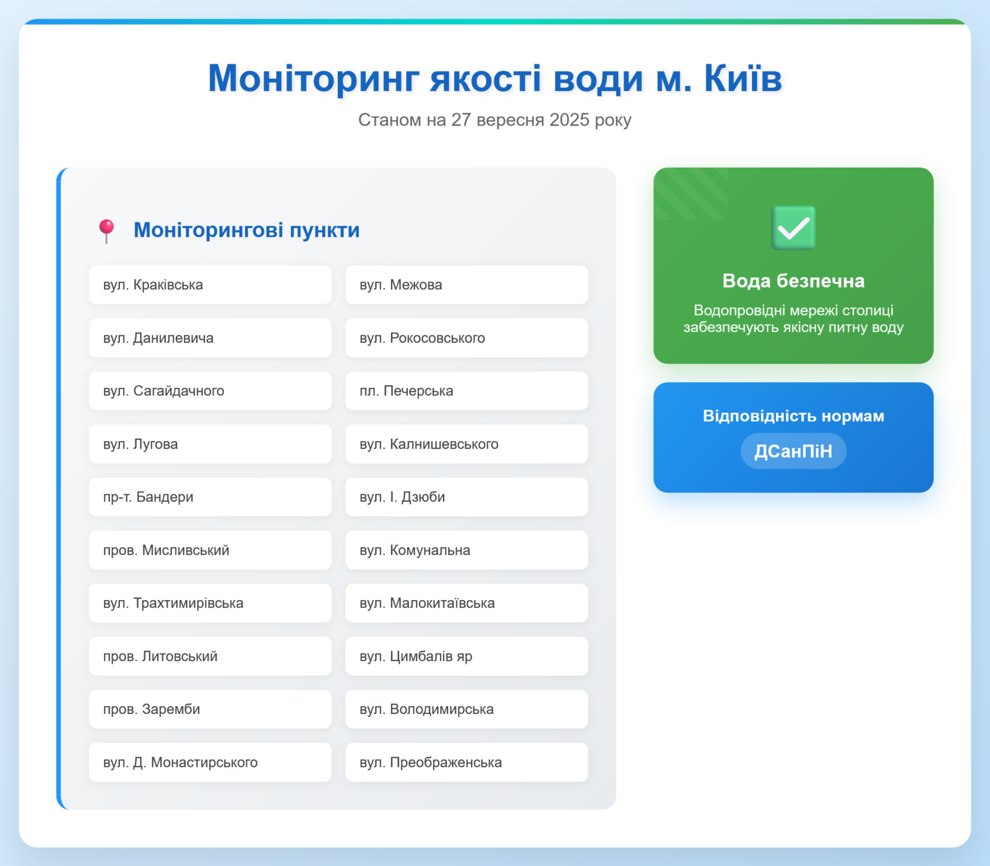Screen dimensions: 990x866
Task: Pick вул. Лугова from the list
Action: point(210,444)
